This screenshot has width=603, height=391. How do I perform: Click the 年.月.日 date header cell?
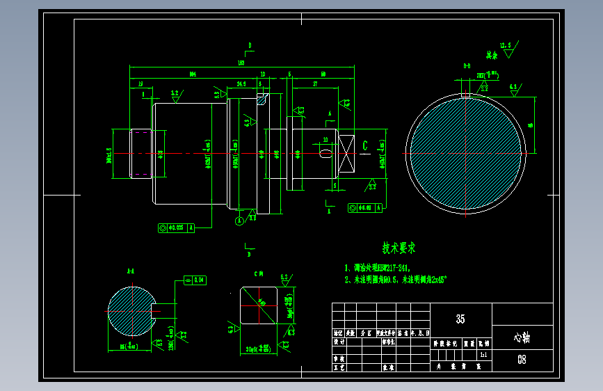click(420, 333)
